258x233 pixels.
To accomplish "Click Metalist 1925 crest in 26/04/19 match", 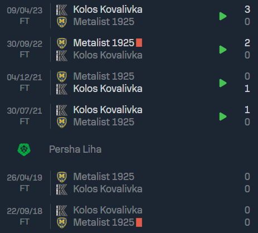I will coord(62,177).
